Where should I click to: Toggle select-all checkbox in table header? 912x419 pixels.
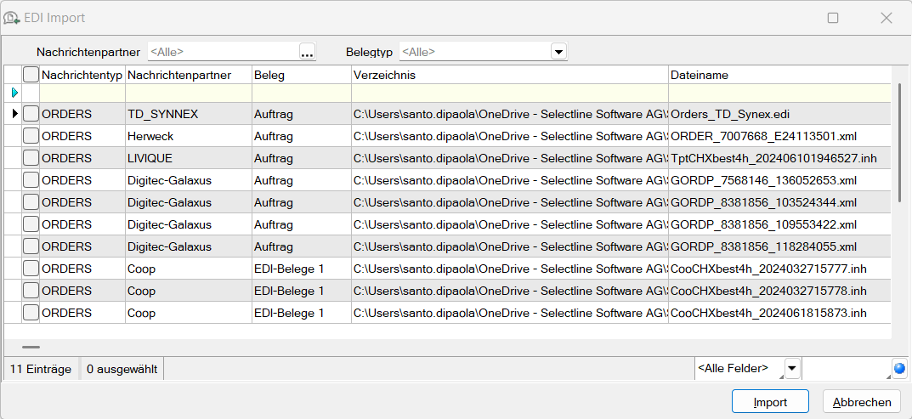tap(31, 75)
